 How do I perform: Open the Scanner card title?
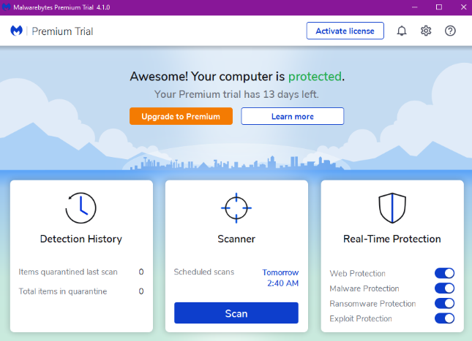(x=236, y=240)
